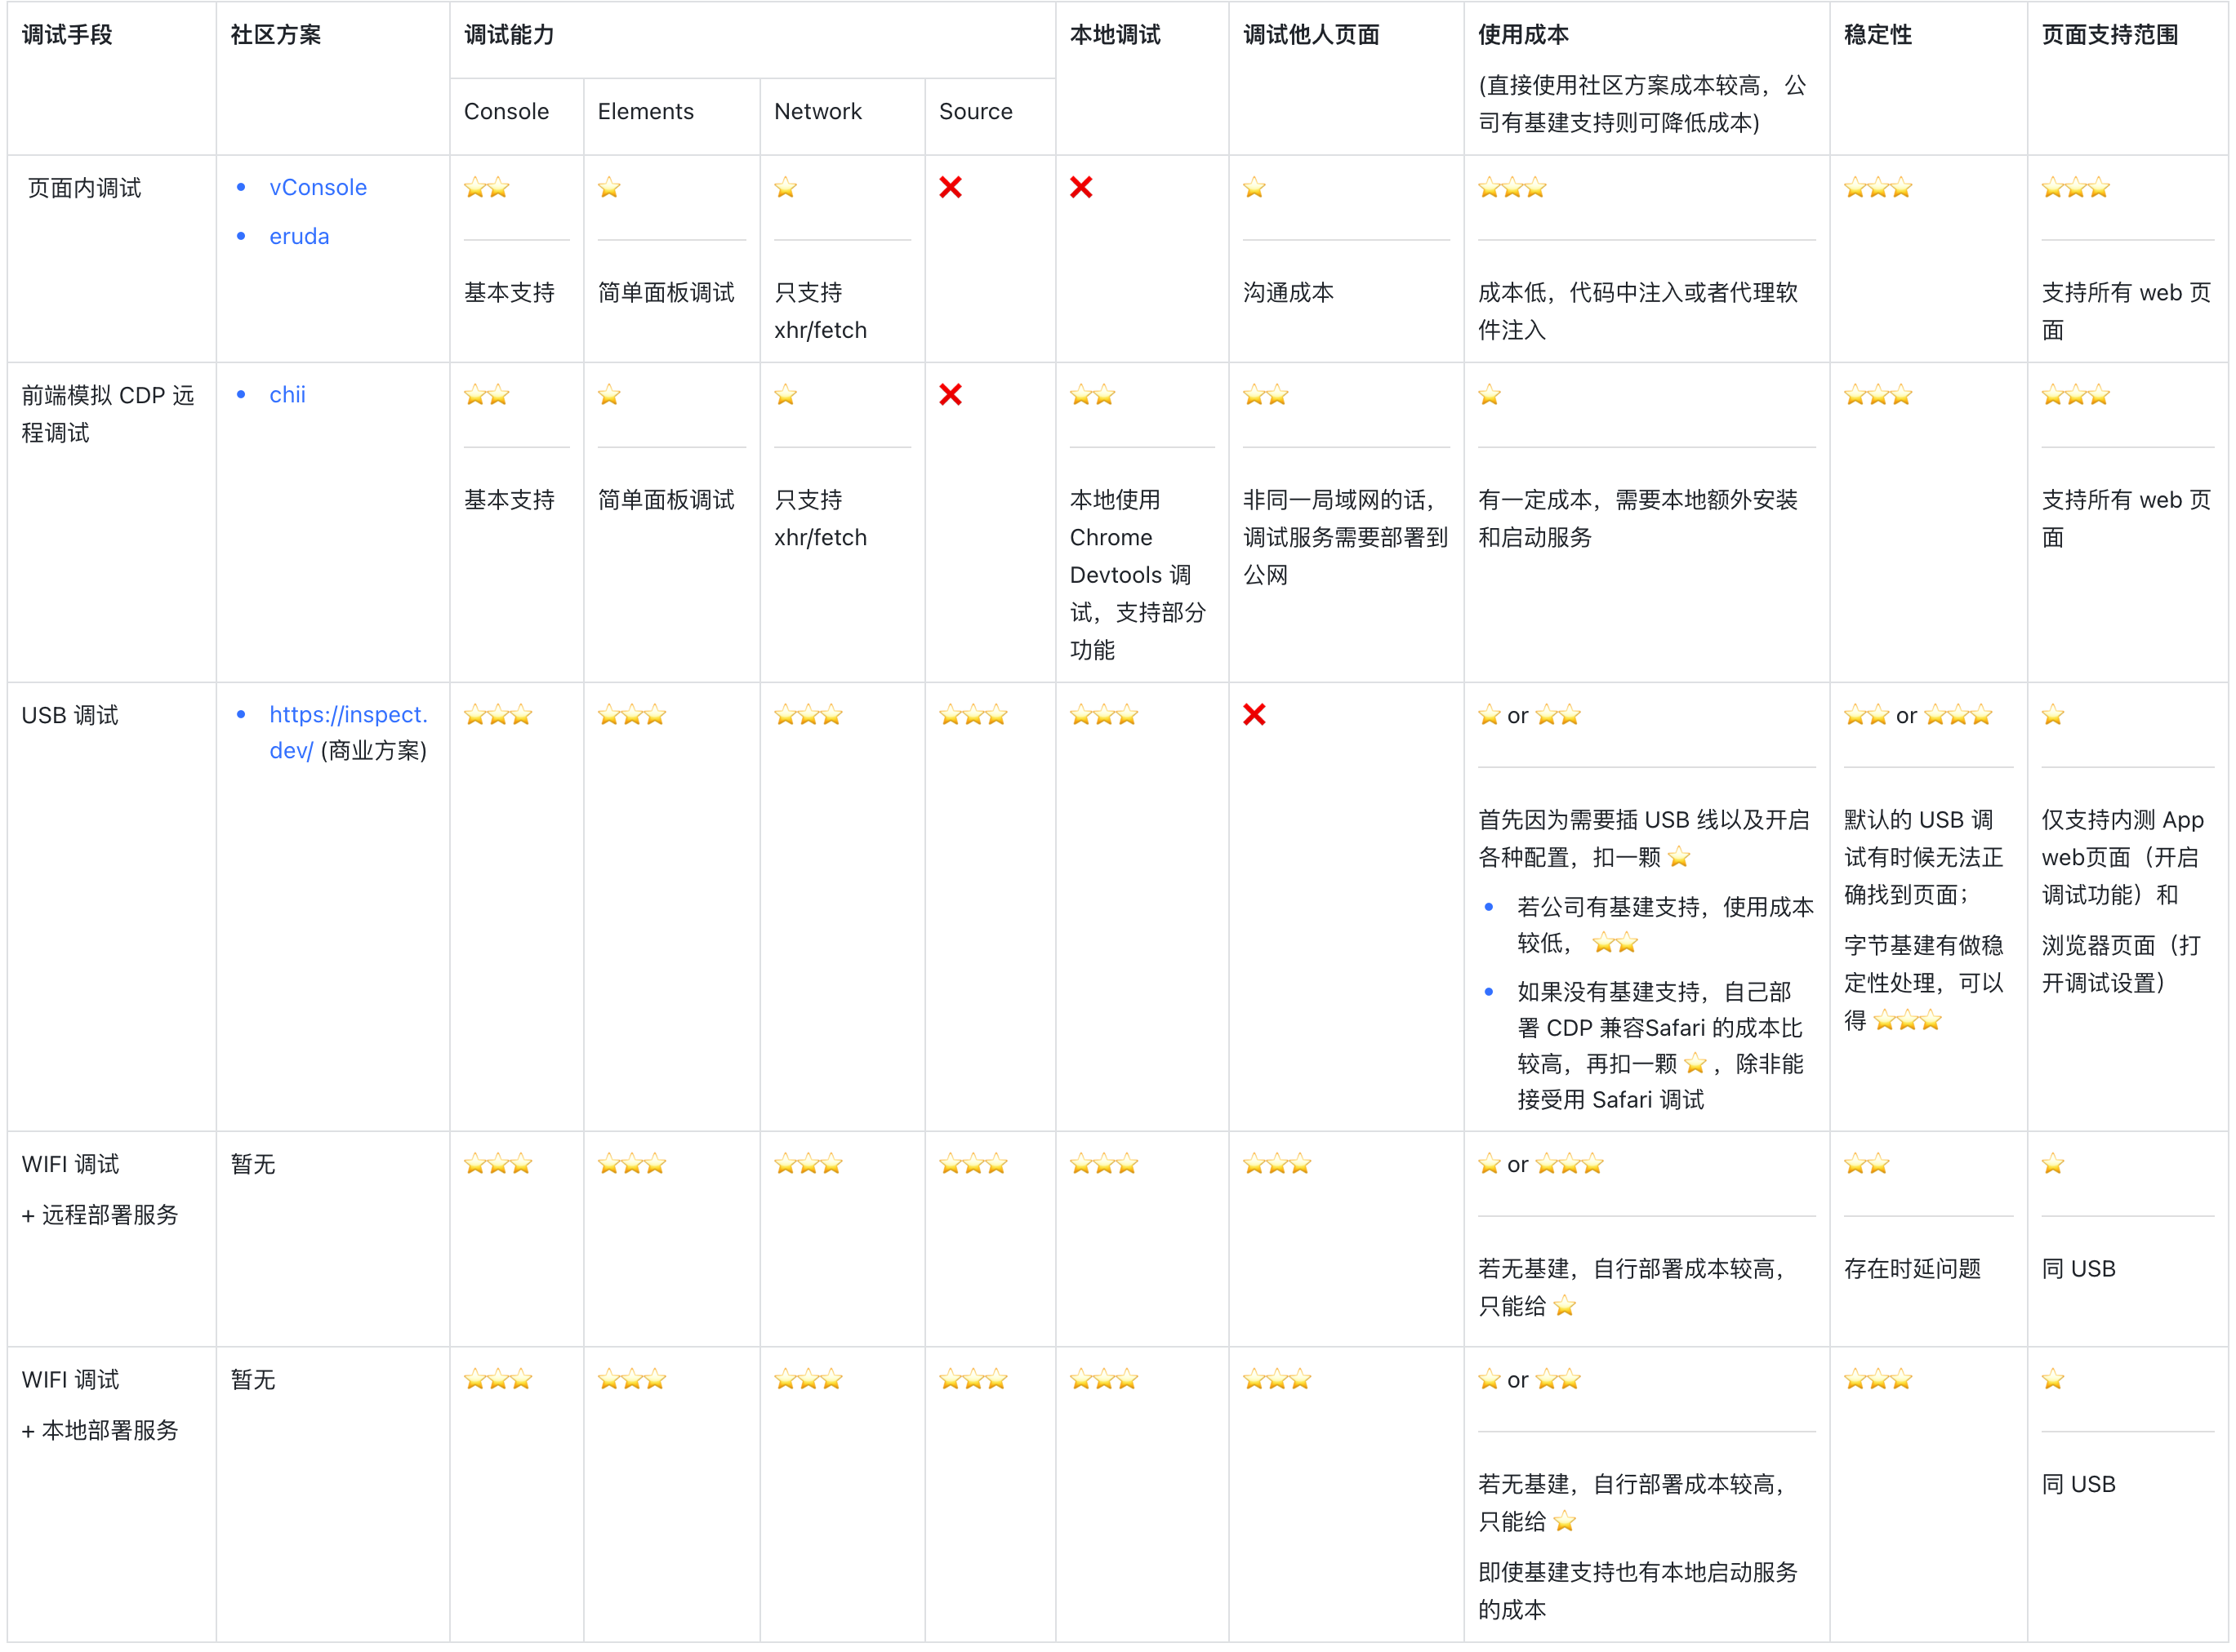This screenshot has height=1652, width=2236.
Task: Click two stars in vConsole Console cell
Action: [486, 187]
